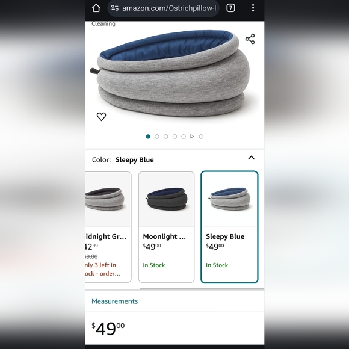Choose the Midnight Grey color option

point(108,227)
